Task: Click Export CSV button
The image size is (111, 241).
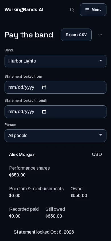Action: (x=76, y=35)
